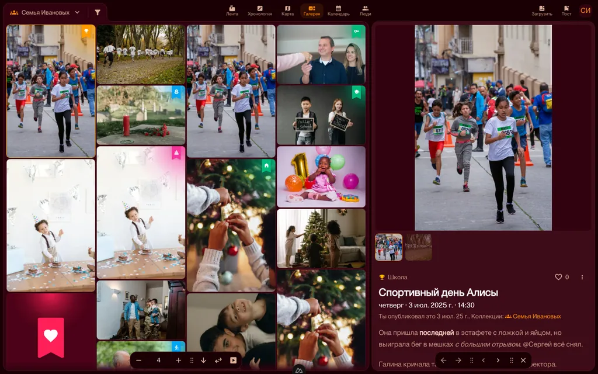Open the Календарь view
This screenshot has height=374, width=598.
[338, 11]
